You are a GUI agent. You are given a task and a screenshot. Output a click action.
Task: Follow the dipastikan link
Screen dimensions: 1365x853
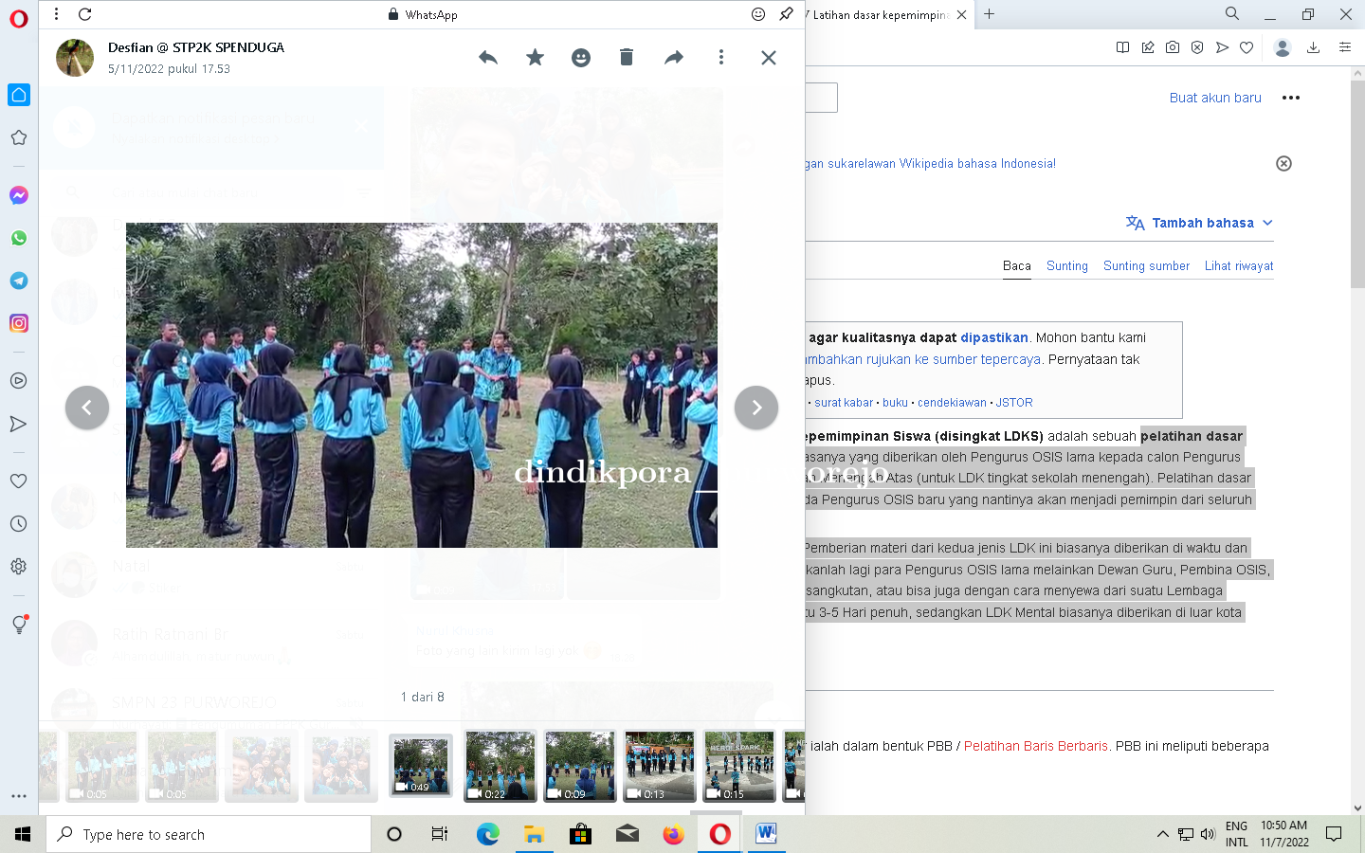(x=994, y=337)
